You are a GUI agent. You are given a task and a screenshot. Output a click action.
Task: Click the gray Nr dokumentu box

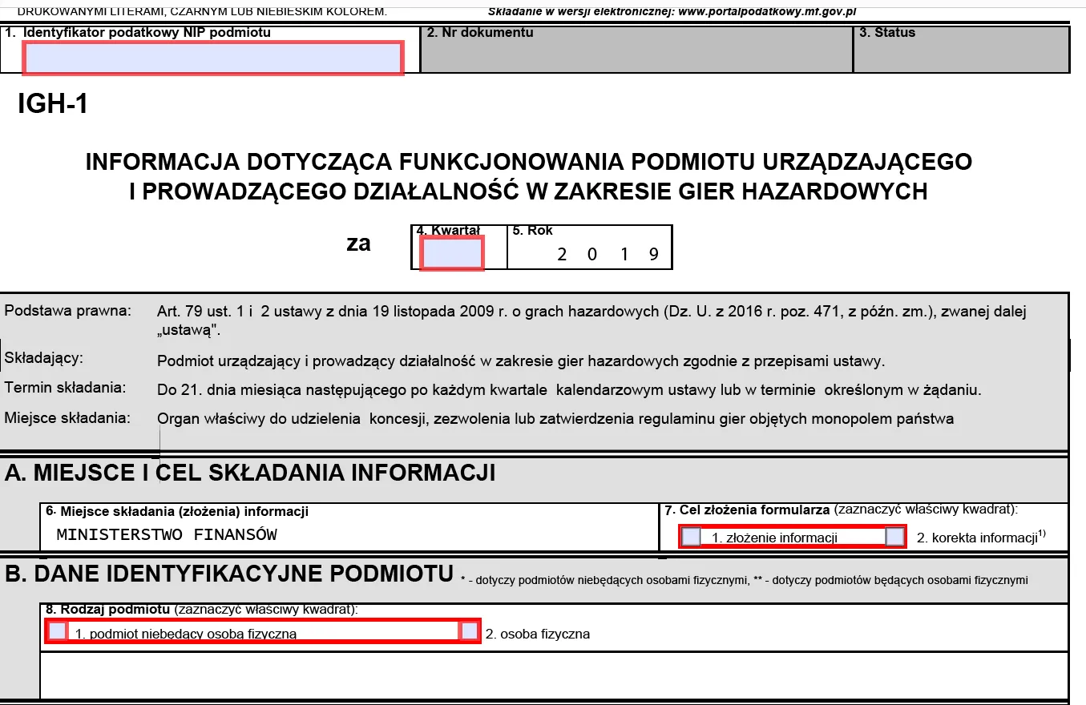click(x=636, y=49)
